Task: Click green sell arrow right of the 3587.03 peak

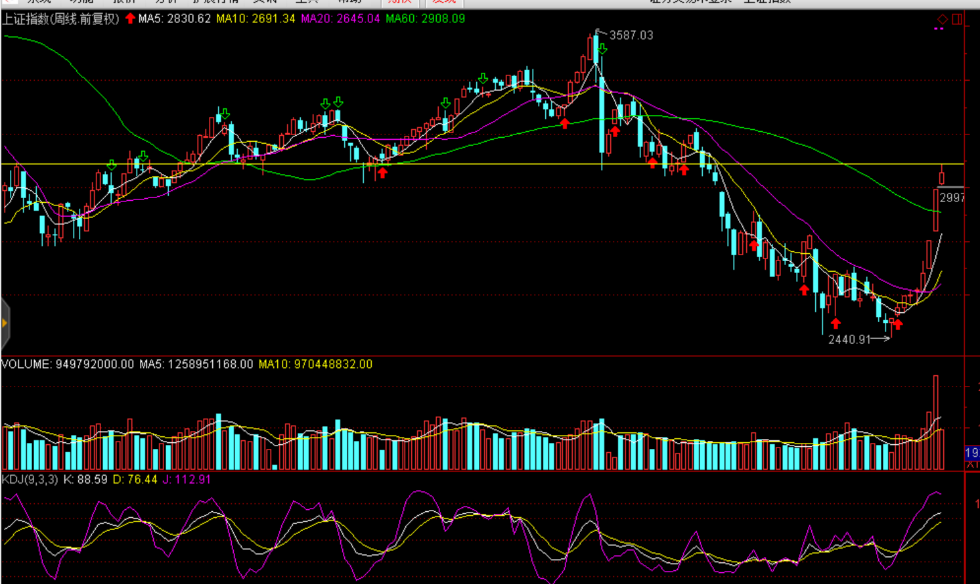Action: coord(602,49)
